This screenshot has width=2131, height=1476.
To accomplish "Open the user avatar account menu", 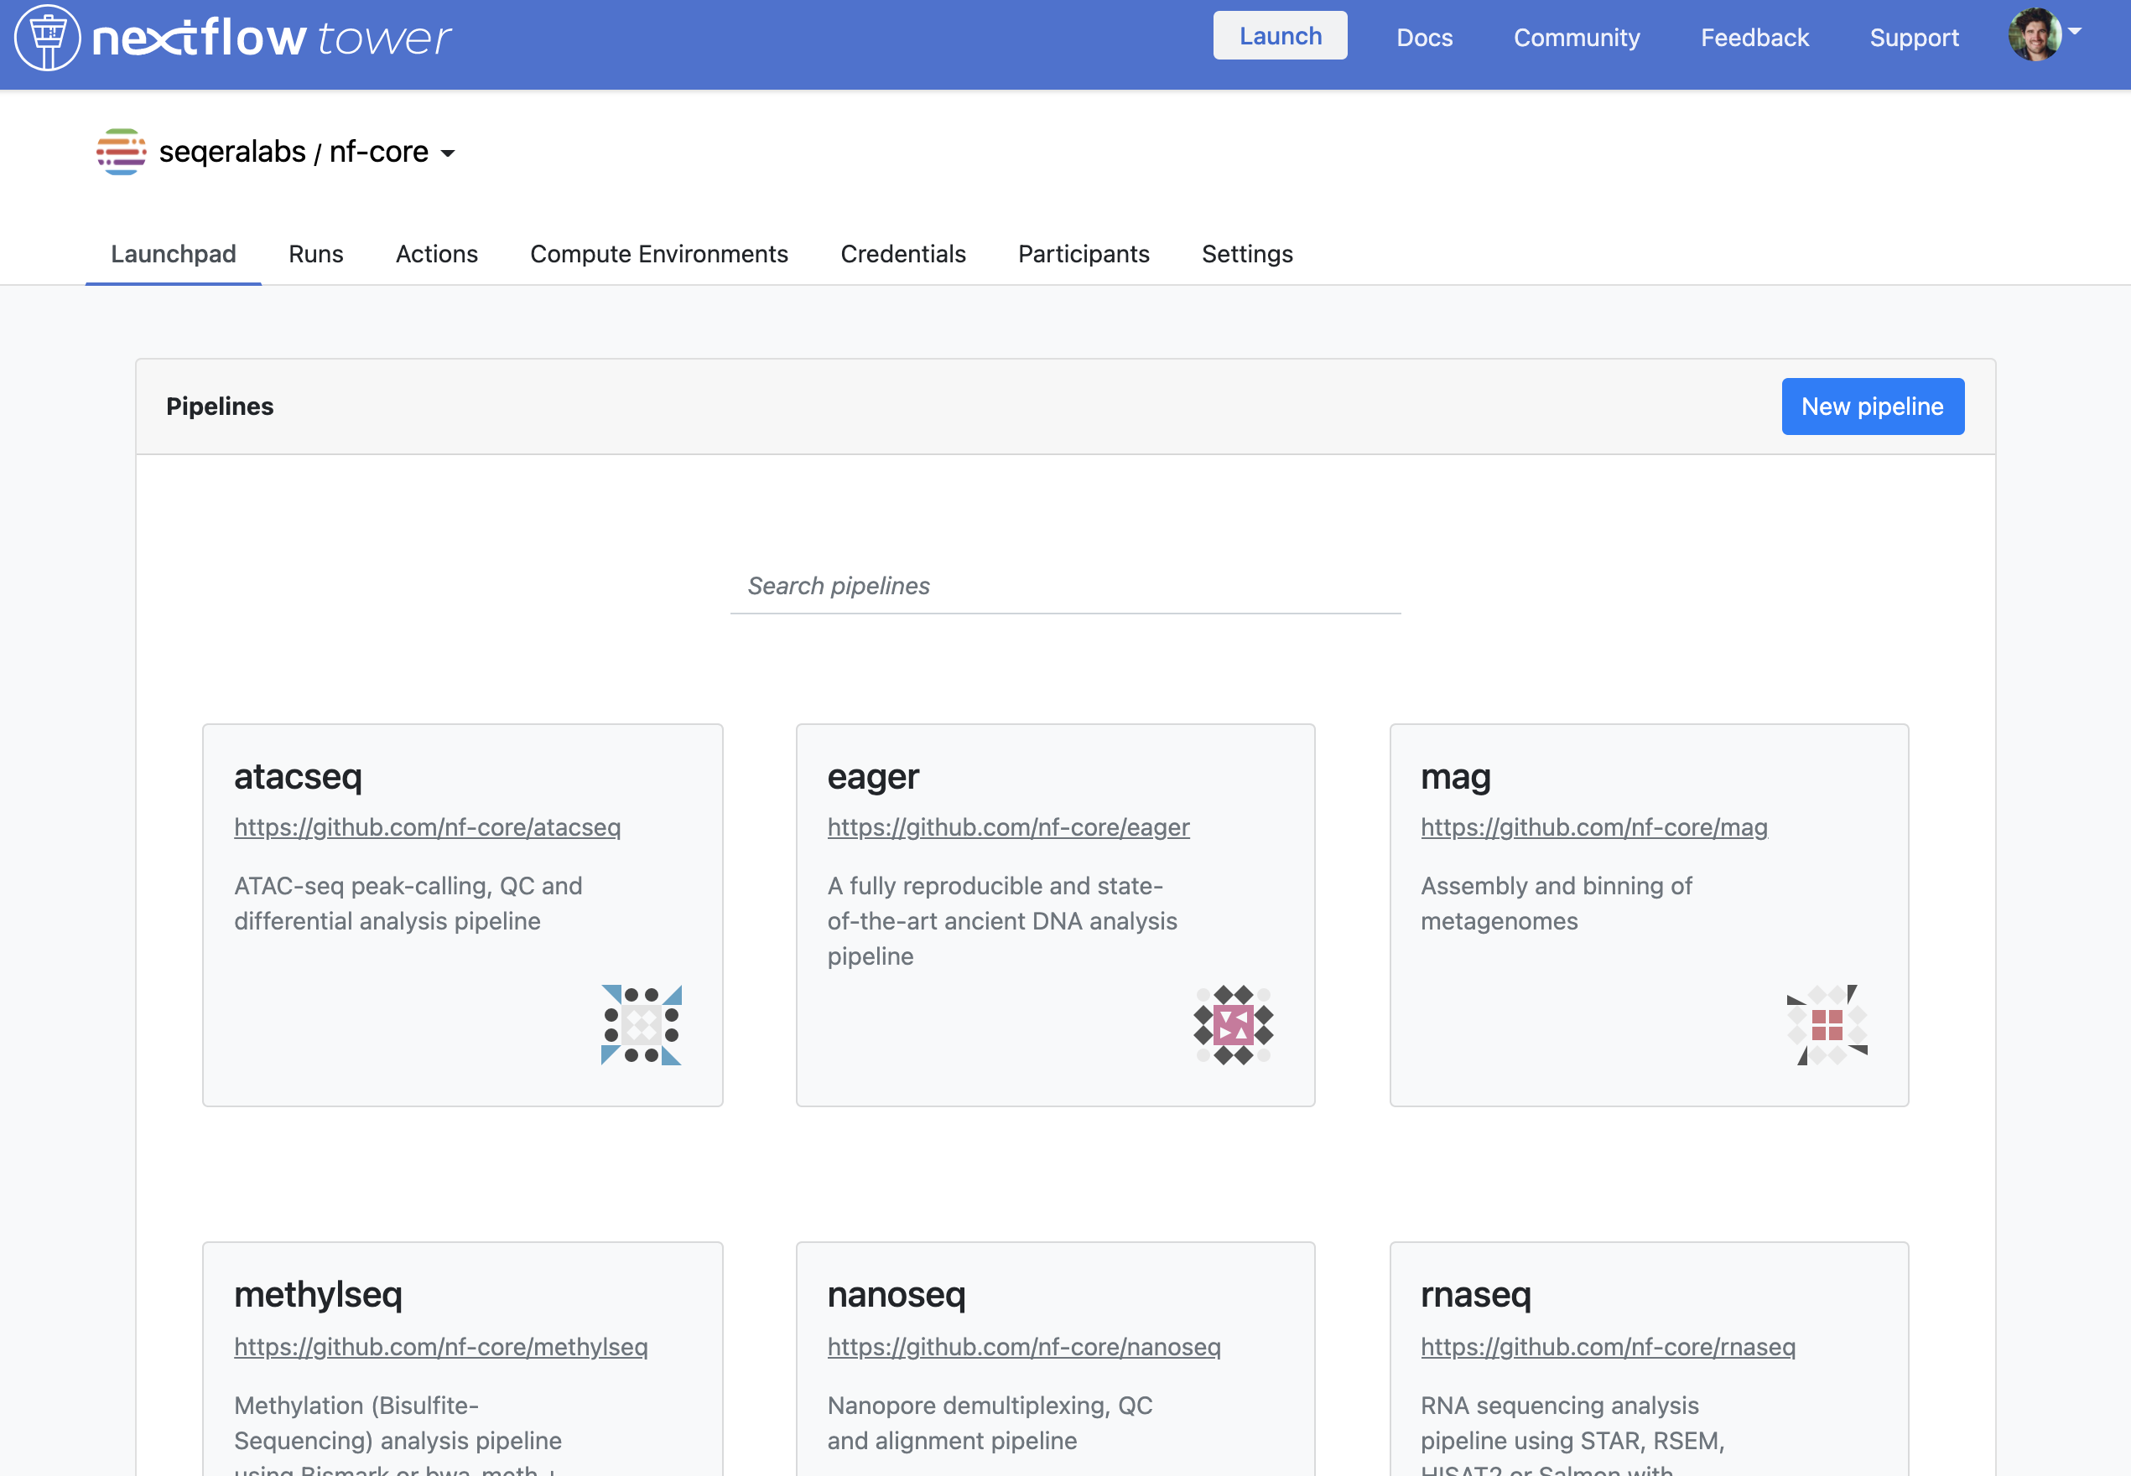I will pyautogui.click(x=2034, y=35).
